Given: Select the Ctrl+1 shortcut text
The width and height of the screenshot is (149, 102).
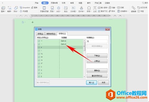Looking at the screenshot, I should 63,41.
